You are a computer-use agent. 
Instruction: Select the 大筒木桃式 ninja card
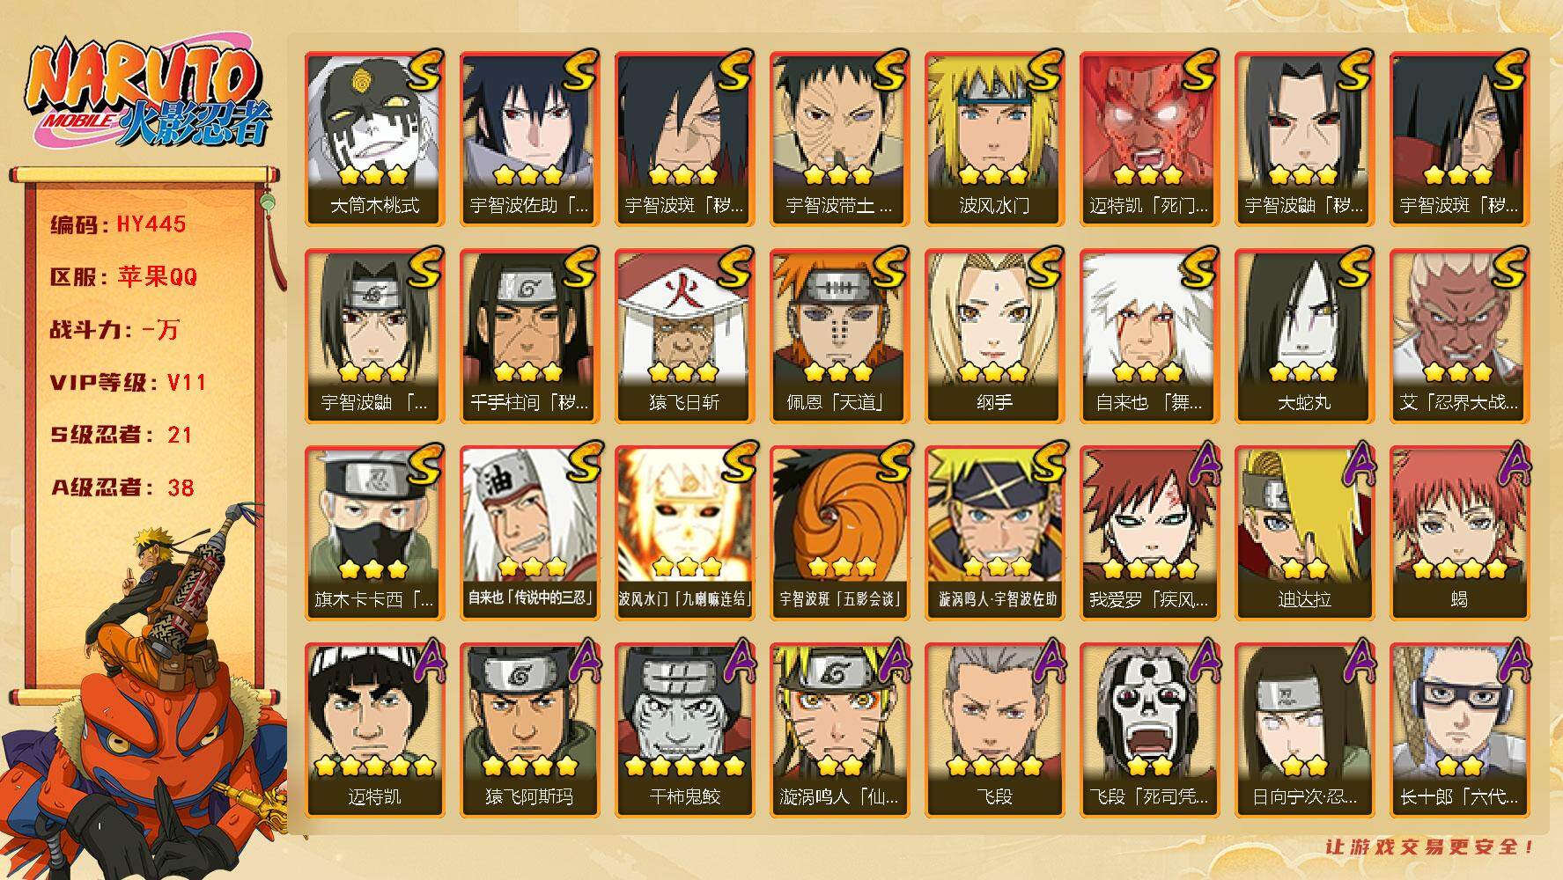pyautogui.click(x=374, y=139)
